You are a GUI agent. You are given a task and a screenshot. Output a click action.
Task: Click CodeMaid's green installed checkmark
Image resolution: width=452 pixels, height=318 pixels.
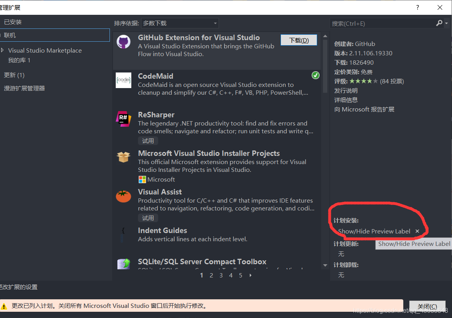tap(315, 75)
